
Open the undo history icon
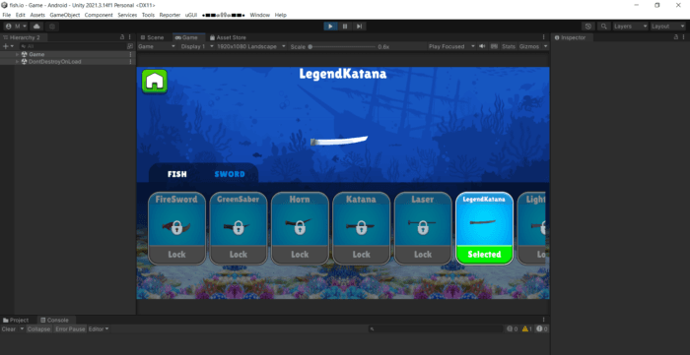pos(588,27)
